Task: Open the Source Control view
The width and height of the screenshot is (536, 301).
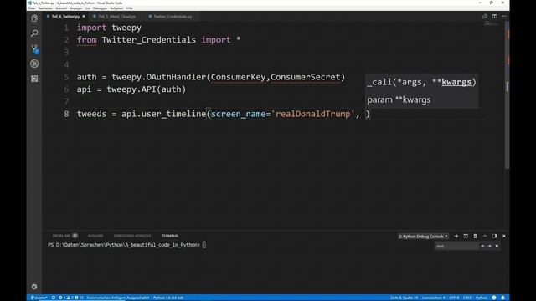Action: pyautogui.click(x=34, y=48)
